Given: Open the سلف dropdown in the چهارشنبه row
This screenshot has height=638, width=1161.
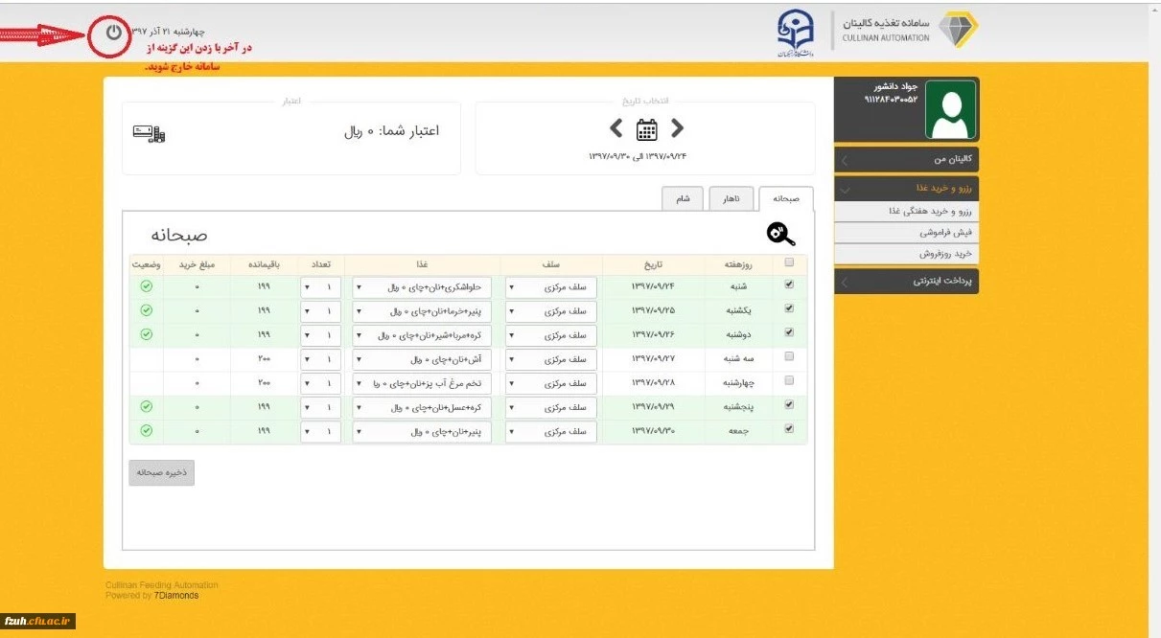Looking at the screenshot, I should click(550, 383).
